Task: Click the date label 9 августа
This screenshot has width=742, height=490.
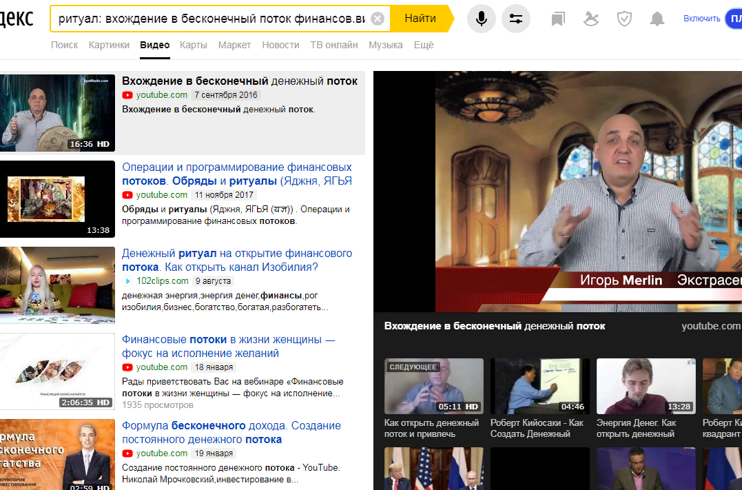Action: point(213,281)
